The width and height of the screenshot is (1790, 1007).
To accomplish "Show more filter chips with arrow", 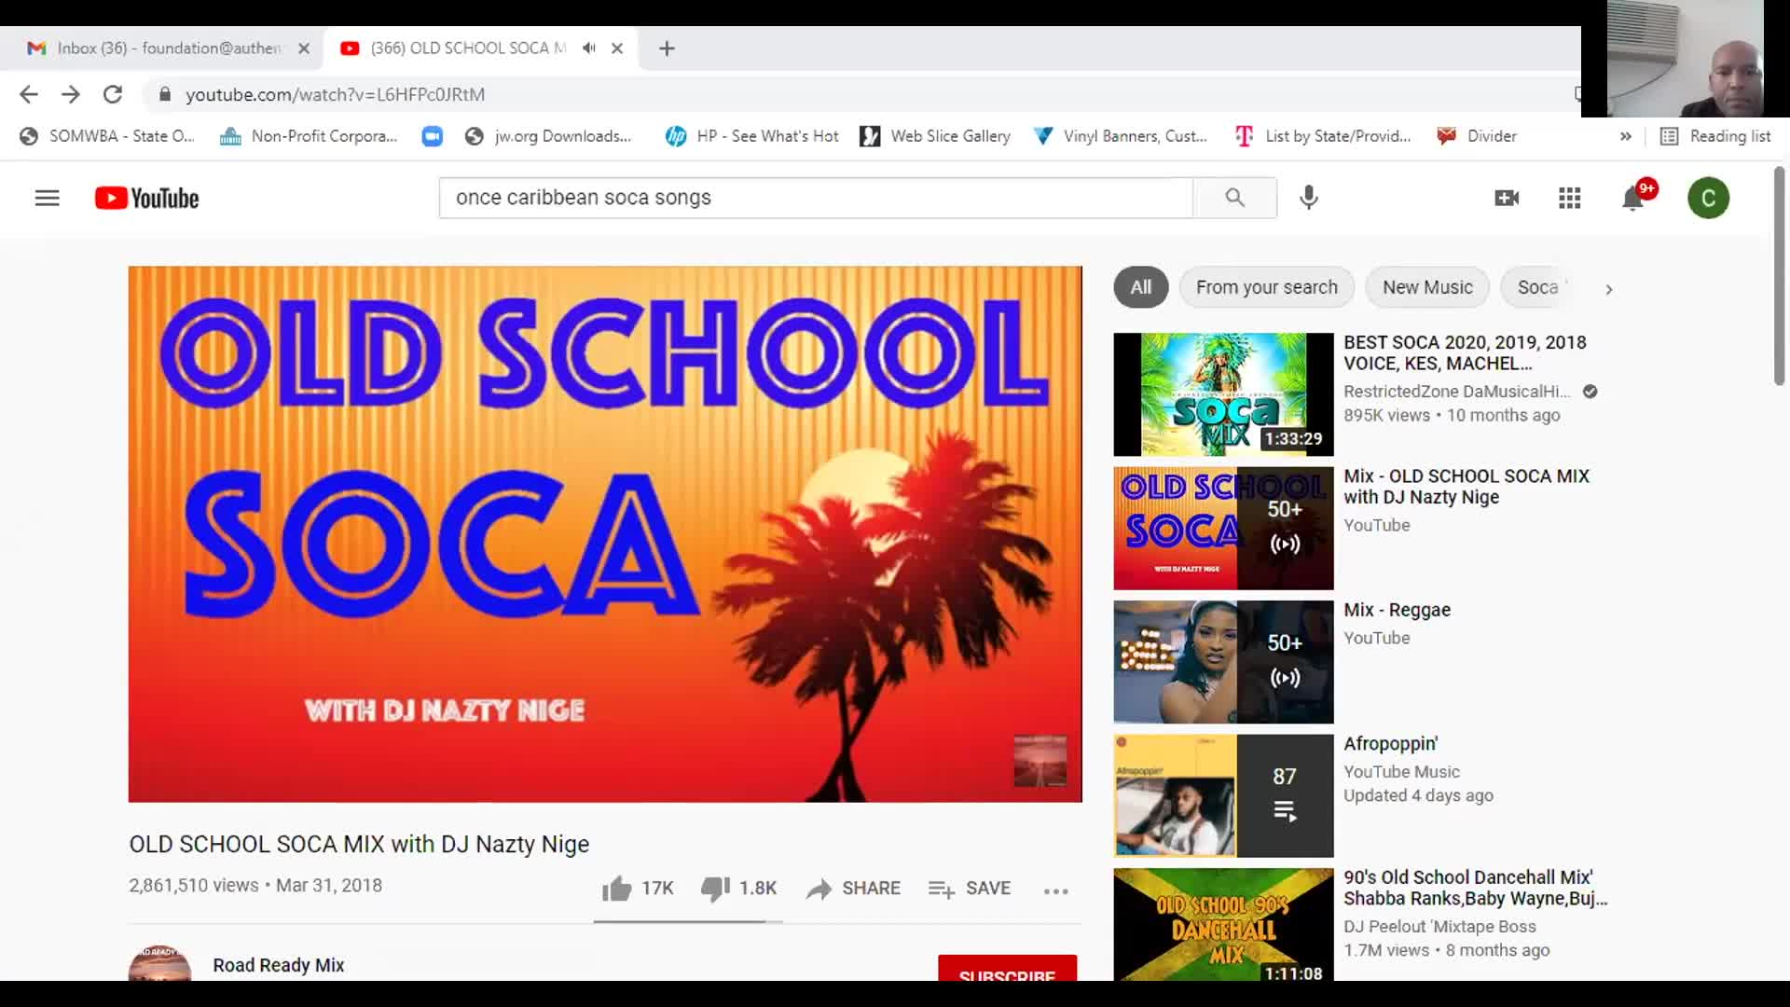I will tap(1608, 289).
